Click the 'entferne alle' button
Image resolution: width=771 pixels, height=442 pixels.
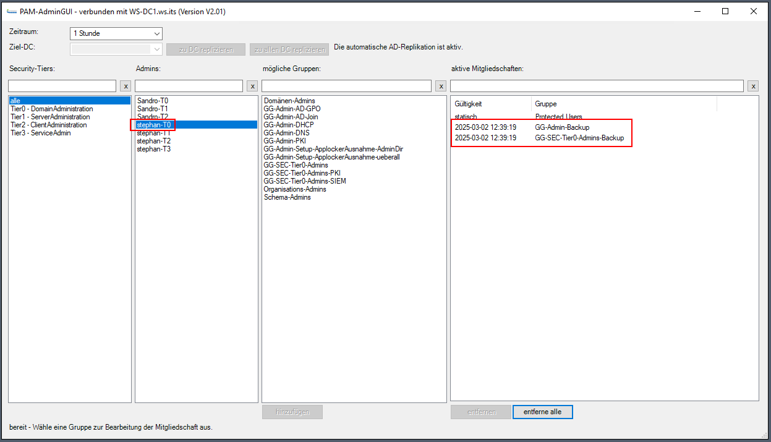click(543, 412)
